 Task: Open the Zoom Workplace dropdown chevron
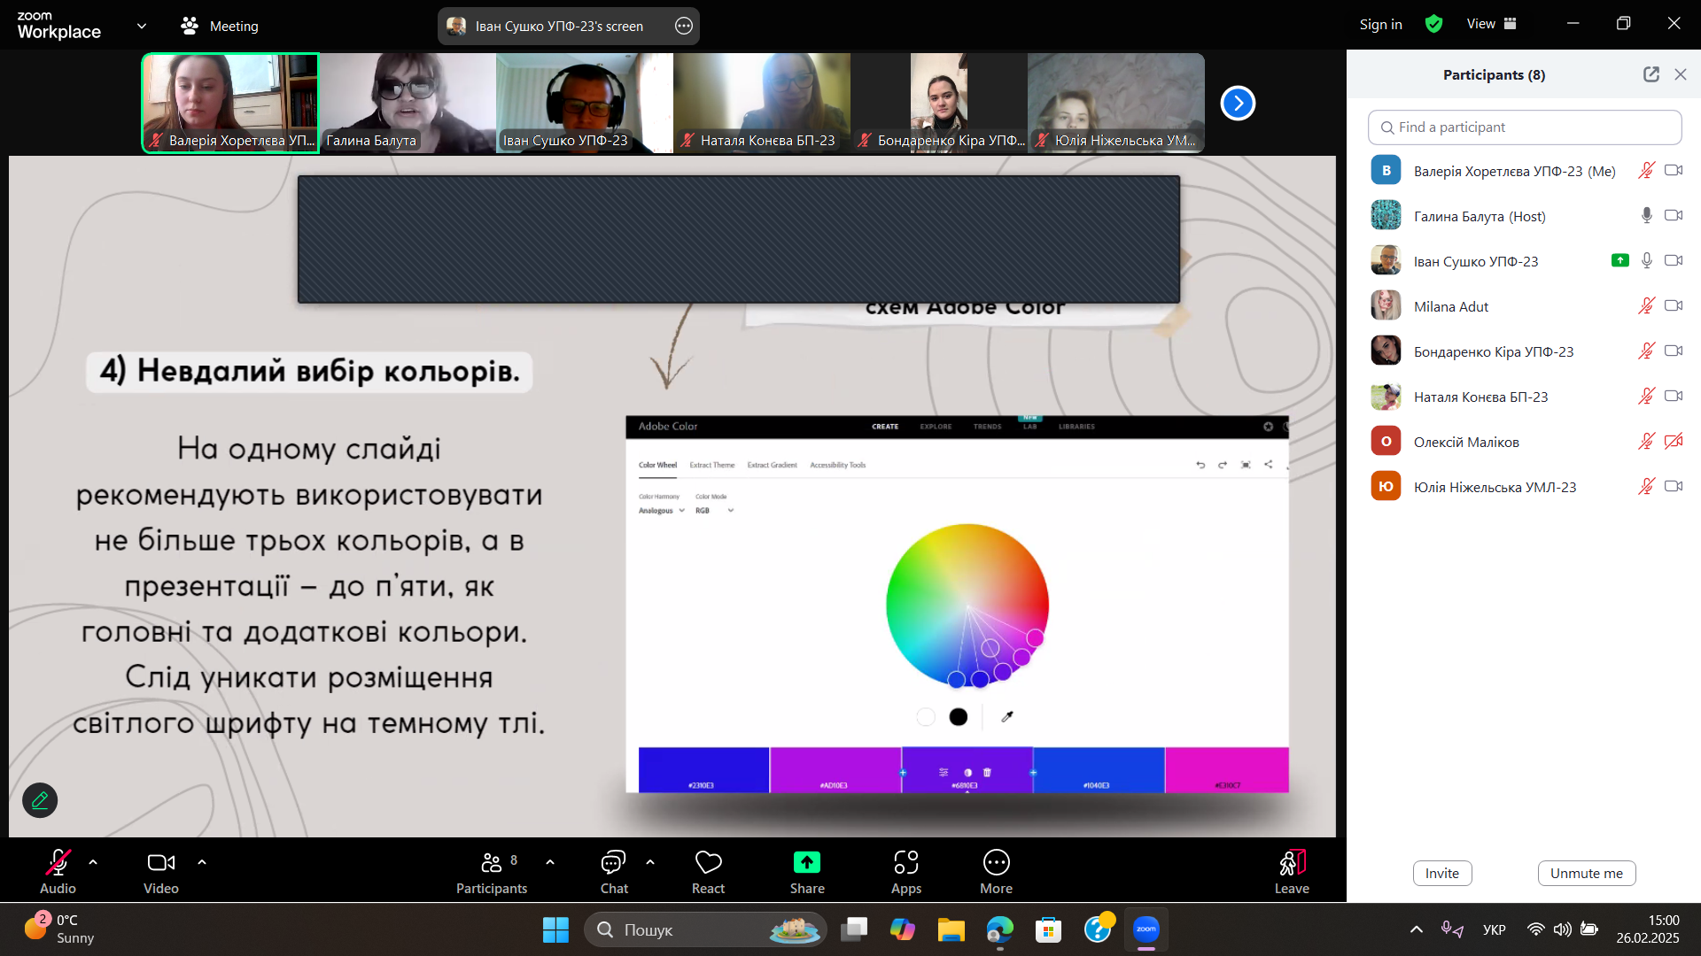[142, 26]
